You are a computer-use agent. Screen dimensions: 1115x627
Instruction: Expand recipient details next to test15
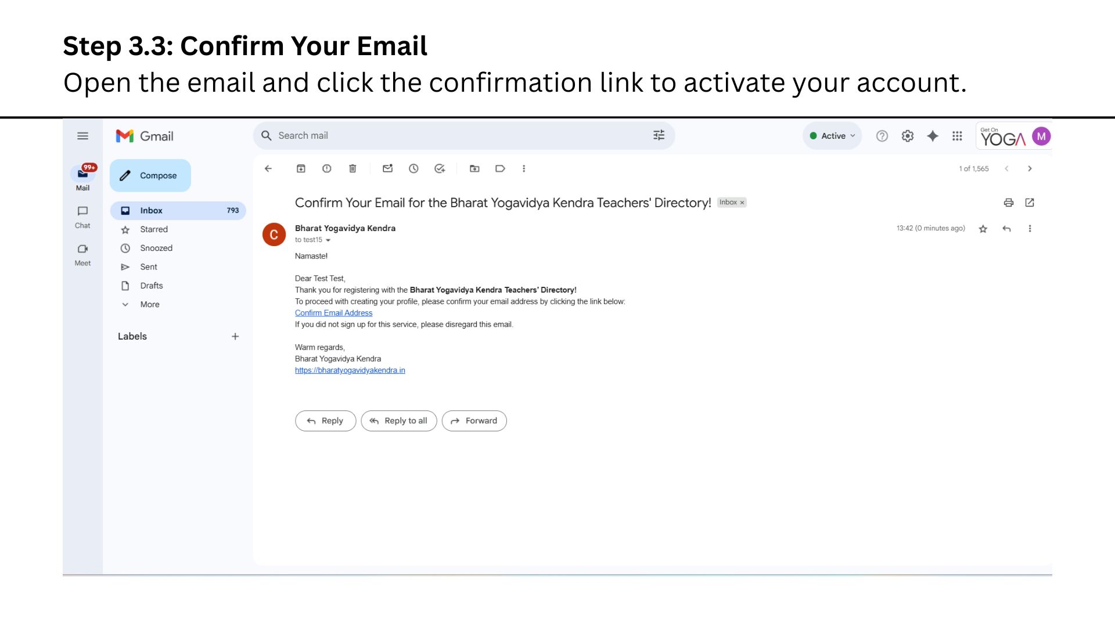point(328,240)
